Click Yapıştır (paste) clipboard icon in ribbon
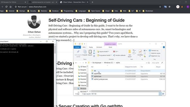This screenshot has height=107, width=190. pos(90,53)
